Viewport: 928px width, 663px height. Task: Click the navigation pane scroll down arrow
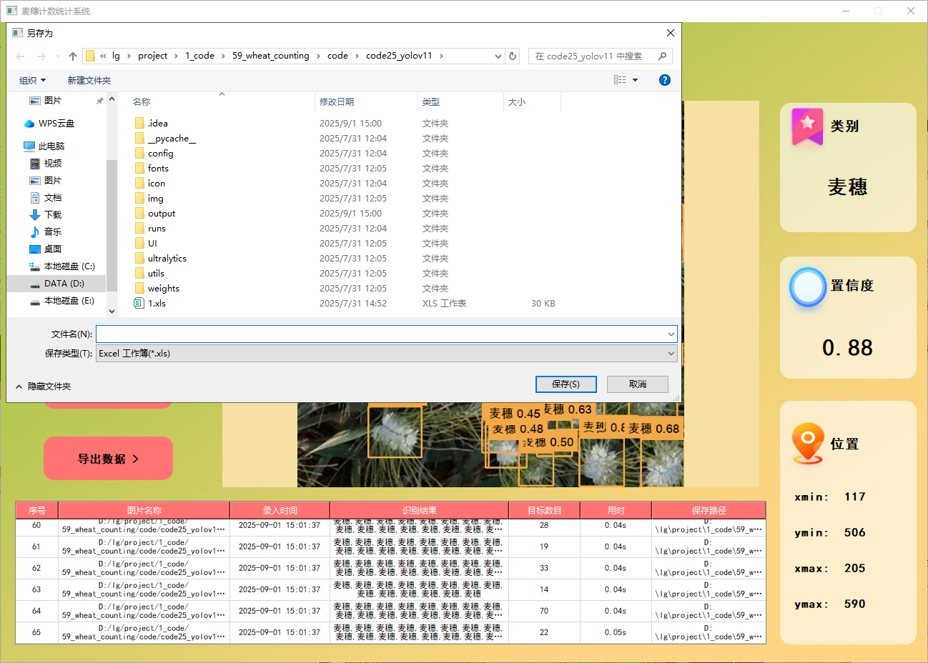pos(112,311)
